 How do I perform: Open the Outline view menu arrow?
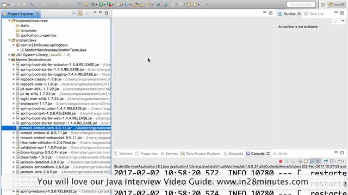(343, 21)
